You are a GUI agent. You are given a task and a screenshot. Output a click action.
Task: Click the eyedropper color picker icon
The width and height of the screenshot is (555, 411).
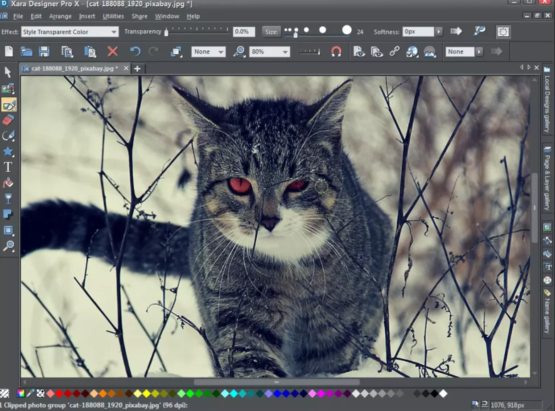(x=30, y=393)
